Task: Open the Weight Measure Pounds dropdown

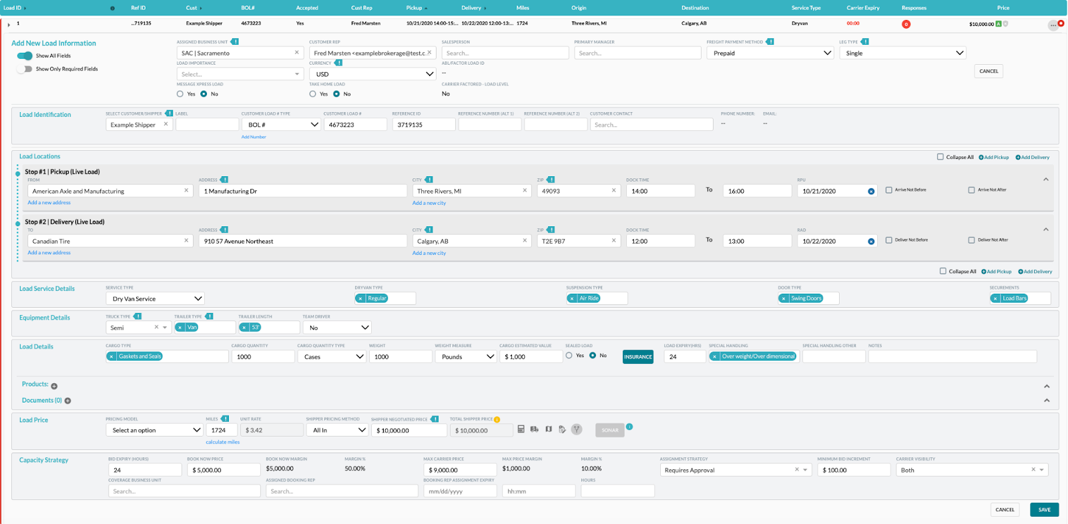Action: click(466, 356)
